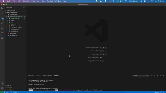The image size is (166, 93).
Task: Open the Remote Explorer view
Action: [2, 28]
